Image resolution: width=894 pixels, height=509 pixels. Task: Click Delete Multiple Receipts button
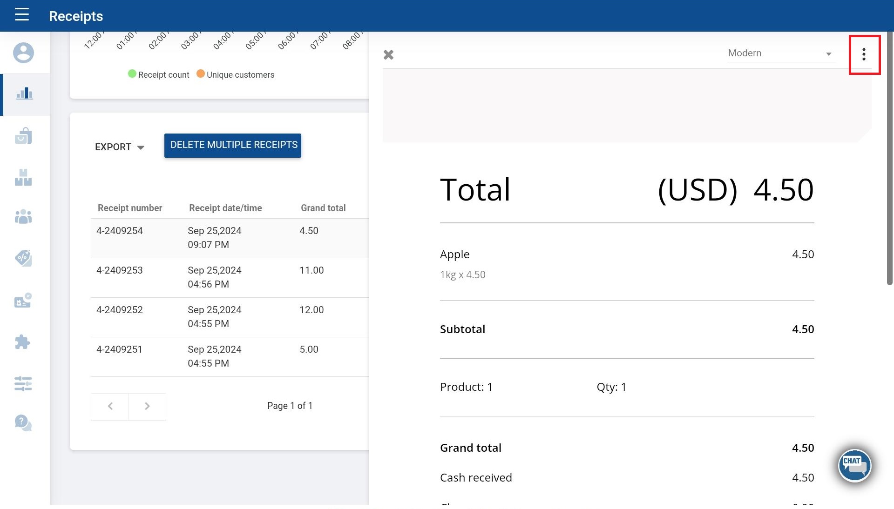pyautogui.click(x=233, y=145)
